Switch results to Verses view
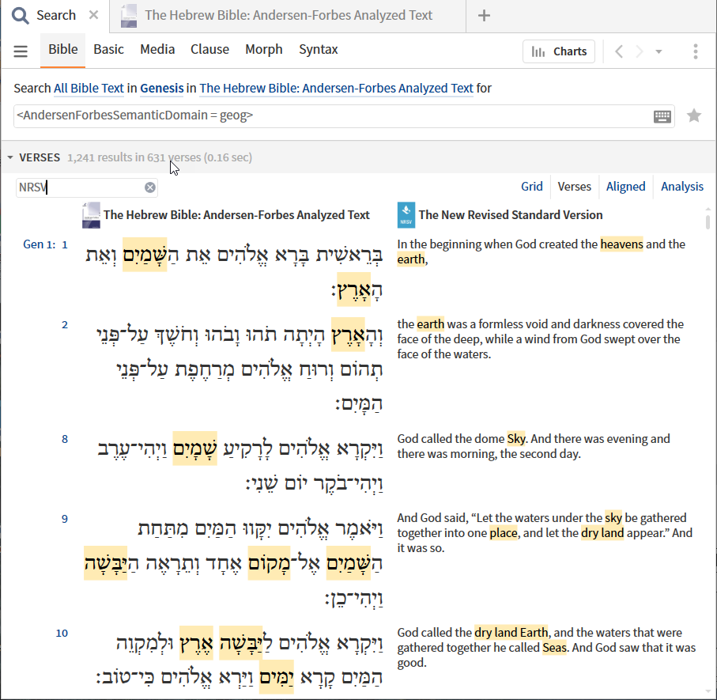This screenshot has height=700, width=717. point(575,187)
